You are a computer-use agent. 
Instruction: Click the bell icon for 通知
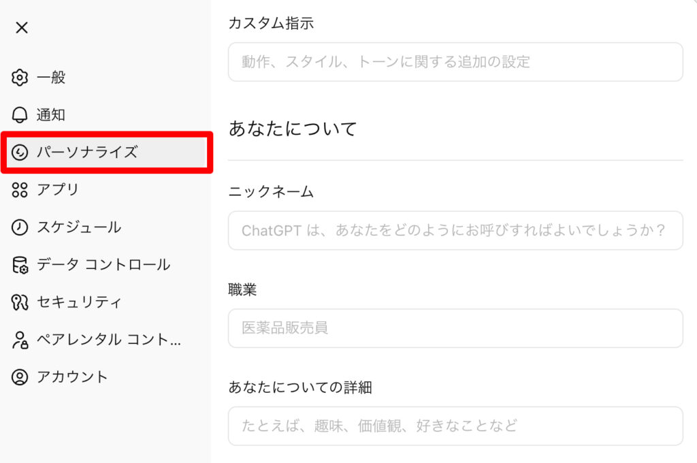point(20,115)
